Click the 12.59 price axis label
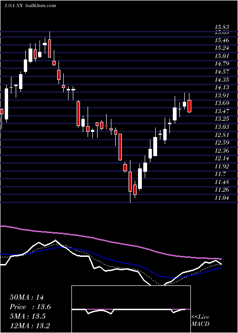Viewport: 238px width, 333px height. 222,143
